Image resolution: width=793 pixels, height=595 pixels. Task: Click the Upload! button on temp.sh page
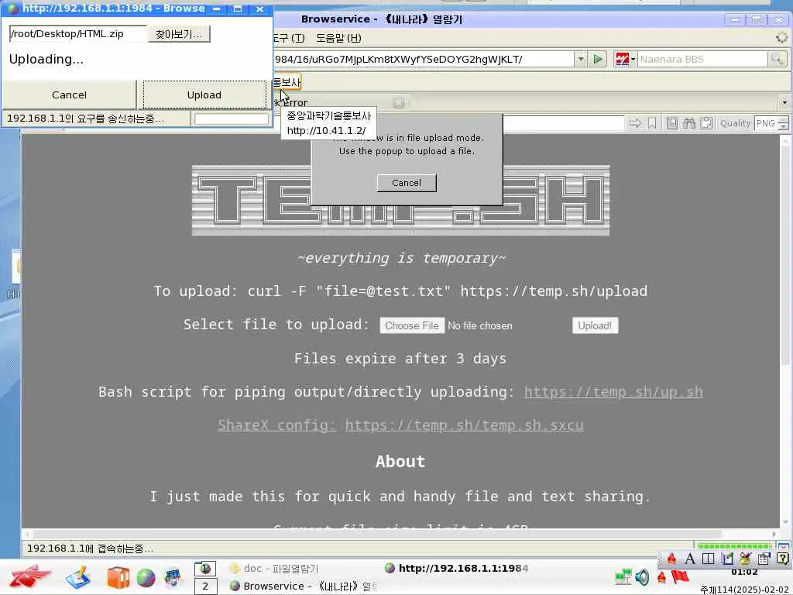595,326
